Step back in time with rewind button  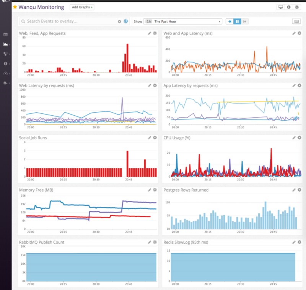(x=230, y=21)
